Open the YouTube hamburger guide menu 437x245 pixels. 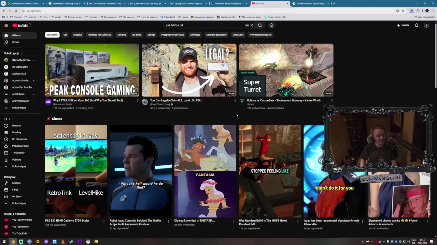click(x=6, y=25)
